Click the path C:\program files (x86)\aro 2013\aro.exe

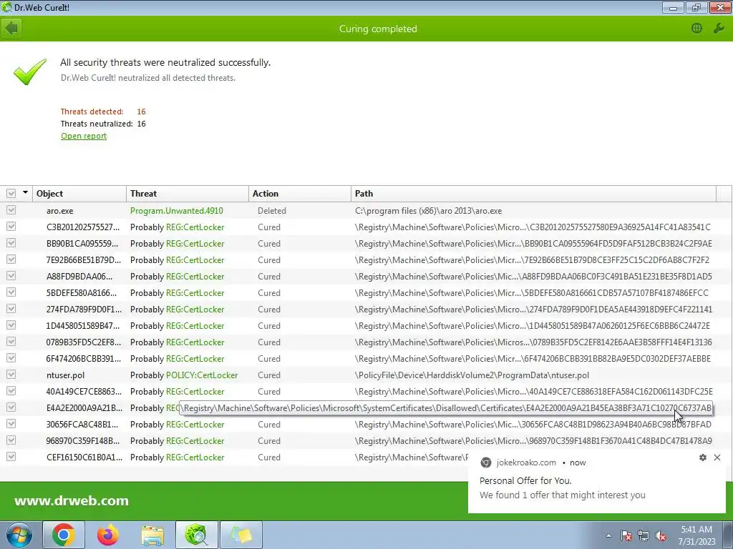[x=428, y=211]
